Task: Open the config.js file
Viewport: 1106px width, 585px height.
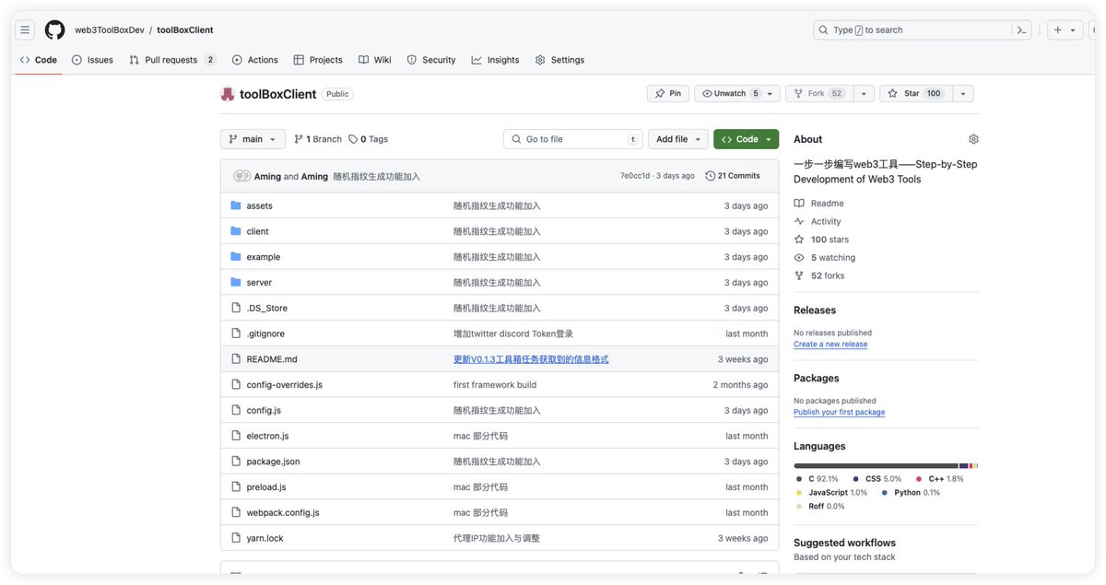Action: pyautogui.click(x=264, y=411)
